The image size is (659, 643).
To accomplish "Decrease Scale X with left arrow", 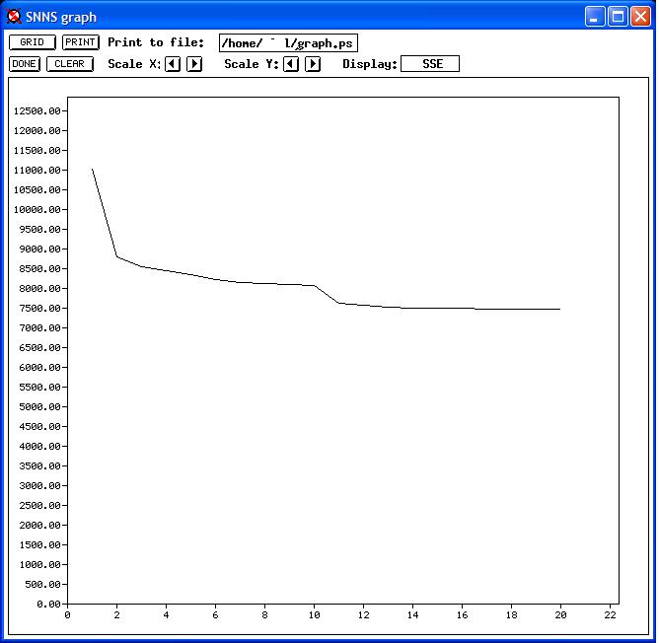I will click(173, 64).
